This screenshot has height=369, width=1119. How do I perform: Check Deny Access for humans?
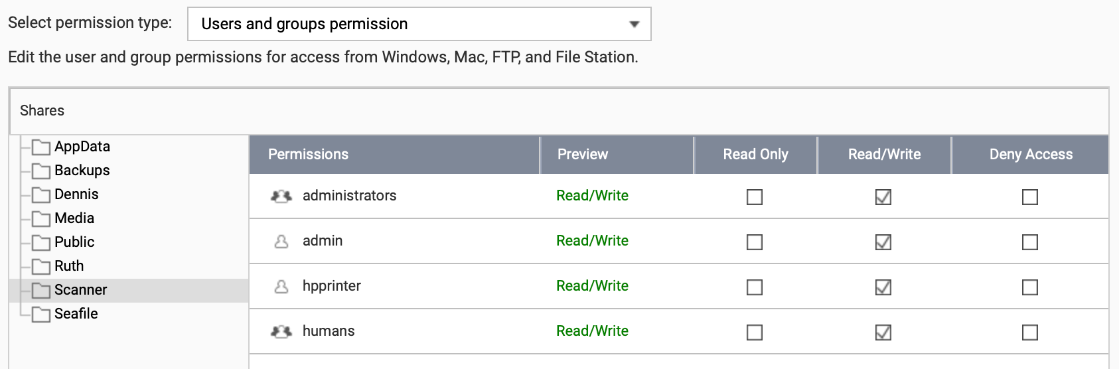pos(1030,332)
